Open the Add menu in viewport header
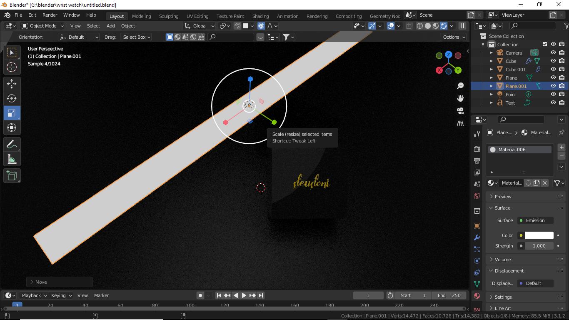 coord(110,26)
